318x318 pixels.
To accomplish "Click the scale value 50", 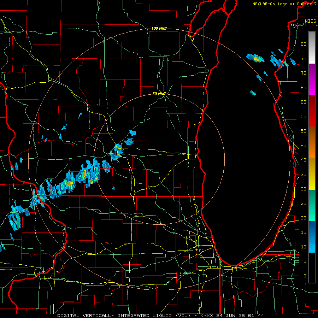I will coord(304,131).
